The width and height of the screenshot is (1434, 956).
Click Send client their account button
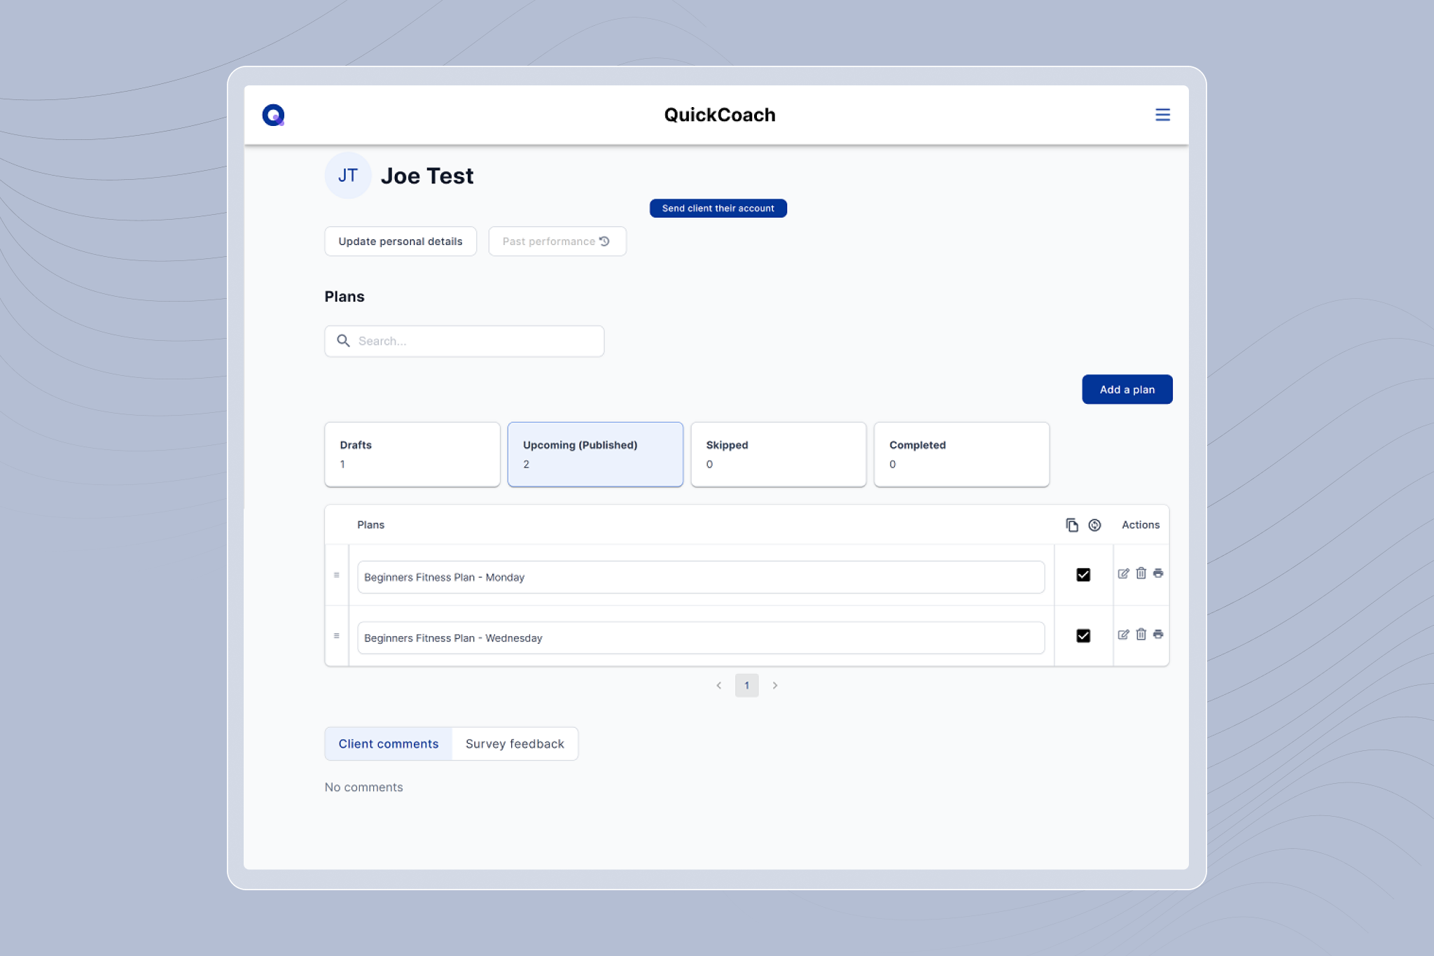pyautogui.click(x=718, y=207)
